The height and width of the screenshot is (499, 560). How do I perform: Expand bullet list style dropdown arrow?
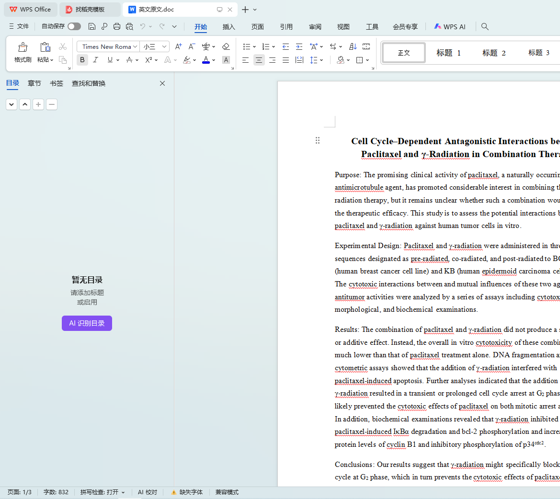(x=254, y=47)
